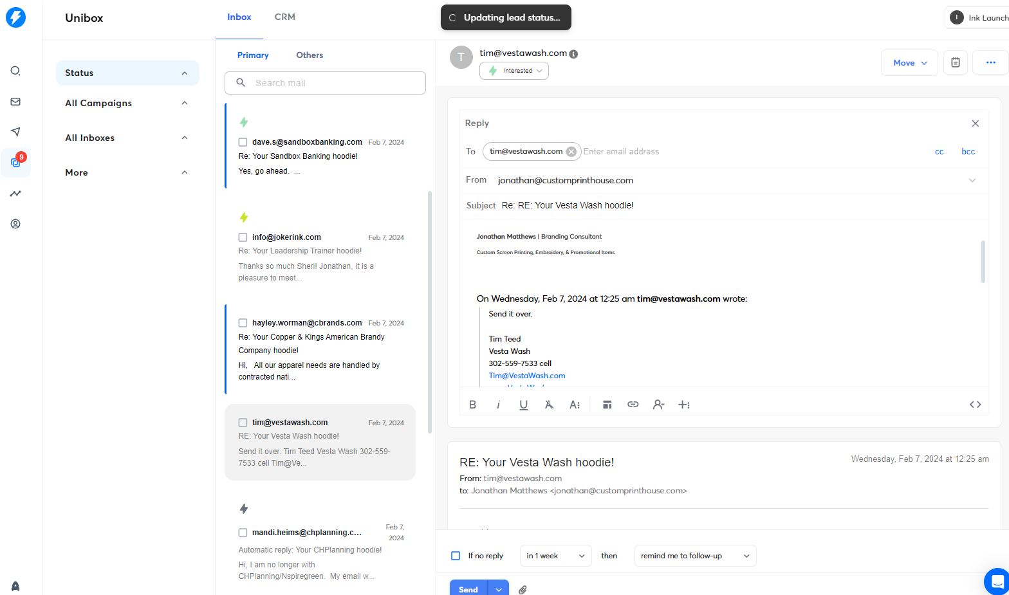
Task: Select the info@jokerink.com message checkbox
Action: tap(243, 237)
